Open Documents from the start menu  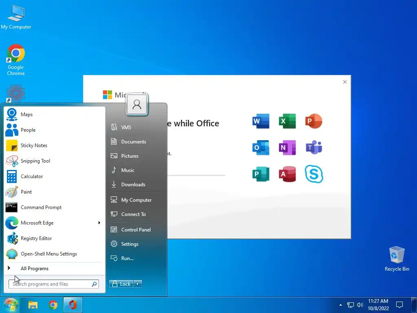click(136, 141)
